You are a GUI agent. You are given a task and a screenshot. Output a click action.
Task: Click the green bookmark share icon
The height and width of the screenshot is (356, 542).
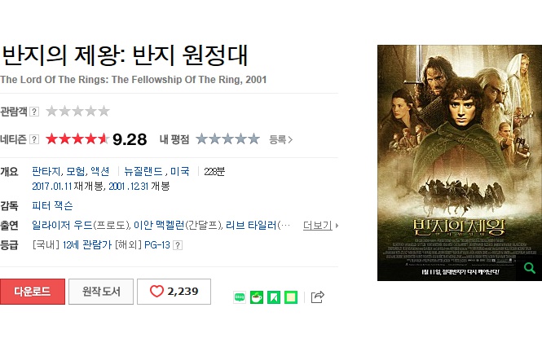tap(274, 297)
